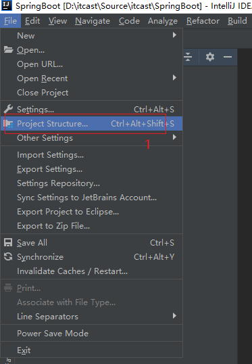Viewport: 252px width, 364px height.
Task: Click the Project Structure folder icon
Action: (x=8, y=124)
